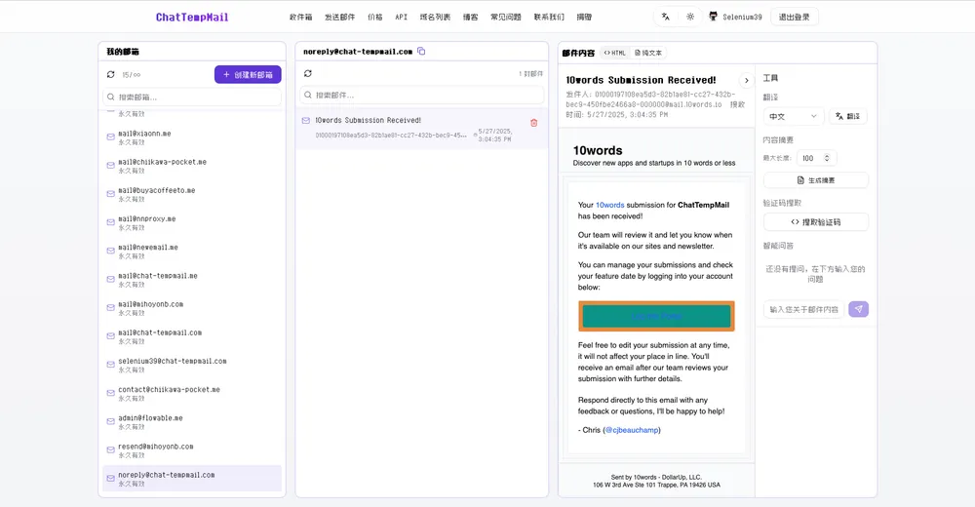This screenshot has height=507, width=975.
Task: Select mailbox noreply@chat-tempmail.com in list
Action: click(x=192, y=479)
